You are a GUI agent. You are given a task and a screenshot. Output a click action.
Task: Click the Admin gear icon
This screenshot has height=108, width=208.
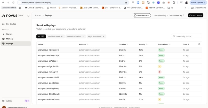coord(3,101)
